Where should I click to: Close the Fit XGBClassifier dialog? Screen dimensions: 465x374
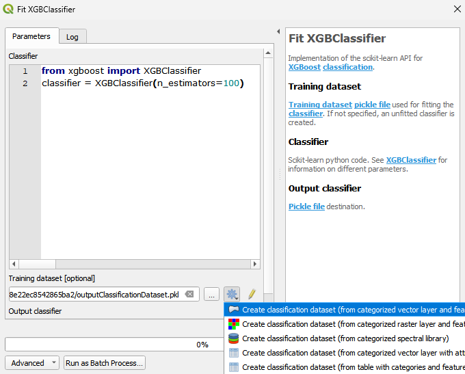click(x=457, y=9)
